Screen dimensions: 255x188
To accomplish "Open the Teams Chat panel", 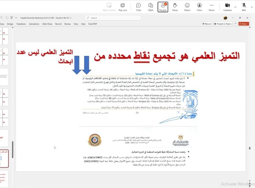I will click(138, 7).
